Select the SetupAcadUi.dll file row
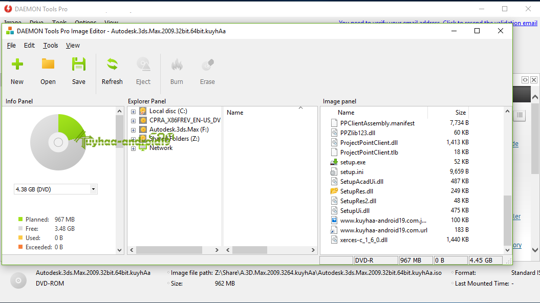540x303 pixels. 399,182
